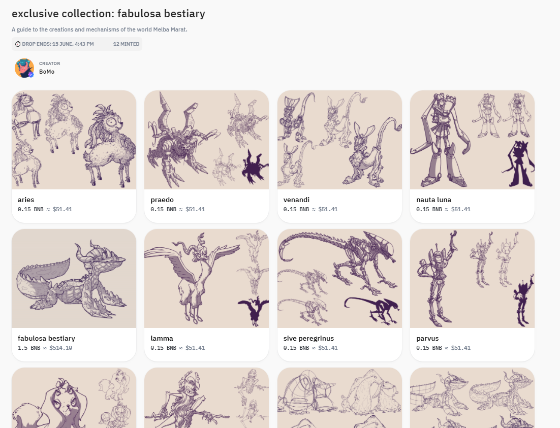The width and height of the screenshot is (560, 428).
Task: Open the venandi artwork thumbnail
Action: 339,140
